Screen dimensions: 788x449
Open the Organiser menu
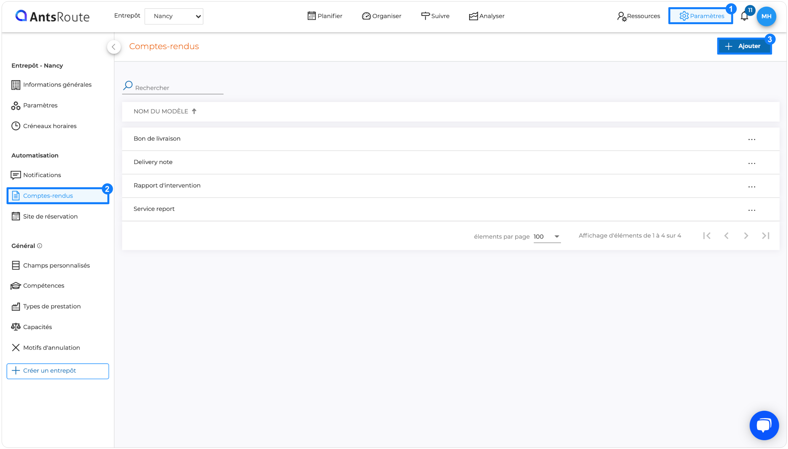(x=381, y=16)
